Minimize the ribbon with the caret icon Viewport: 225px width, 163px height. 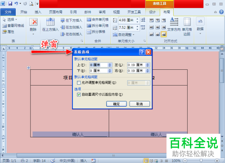216,12
